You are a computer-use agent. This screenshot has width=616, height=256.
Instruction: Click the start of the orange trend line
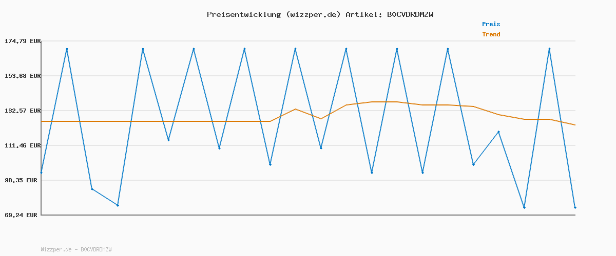point(42,121)
